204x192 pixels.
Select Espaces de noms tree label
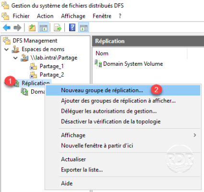[x=43, y=49]
